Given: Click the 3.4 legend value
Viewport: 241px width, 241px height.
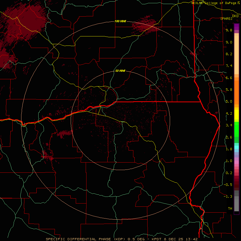Looking at the screenshot, I should (x=229, y=125).
